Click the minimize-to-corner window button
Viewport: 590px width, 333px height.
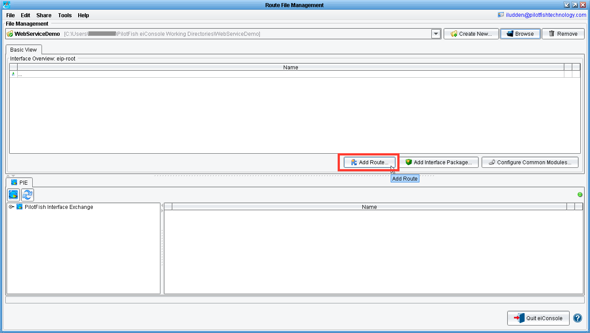click(567, 5)
